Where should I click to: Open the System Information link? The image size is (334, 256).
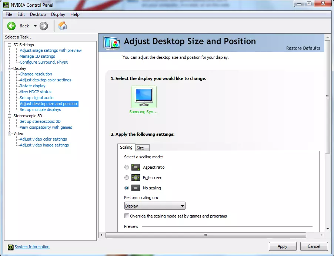(32, 247)
